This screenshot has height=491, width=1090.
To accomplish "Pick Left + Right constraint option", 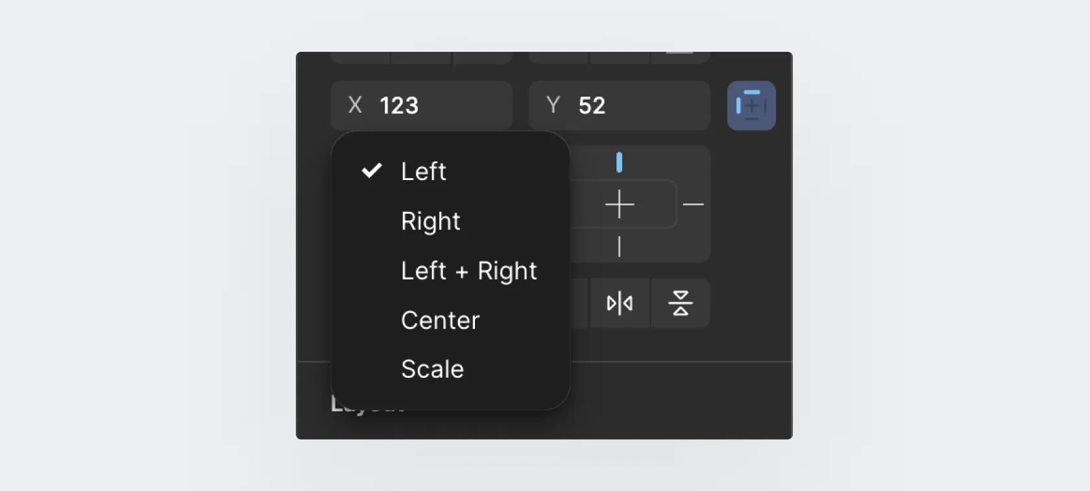I will (468, 271).
